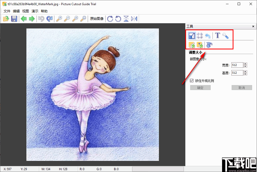257x172 pixels.
Task: Click the app icon in title bar
Action: (x=4, y=4)
